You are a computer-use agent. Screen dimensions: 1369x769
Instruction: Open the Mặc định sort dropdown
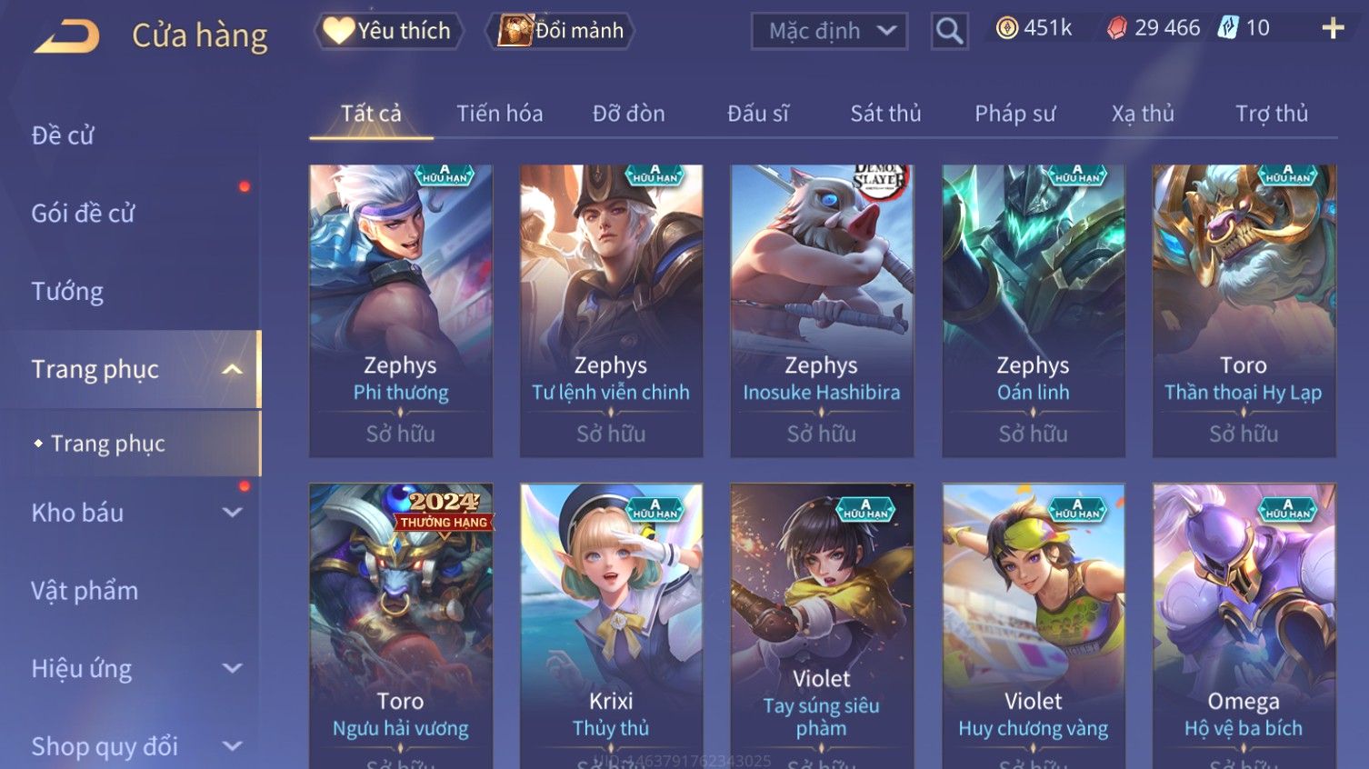pyautogui.click(x=829, y=32)
